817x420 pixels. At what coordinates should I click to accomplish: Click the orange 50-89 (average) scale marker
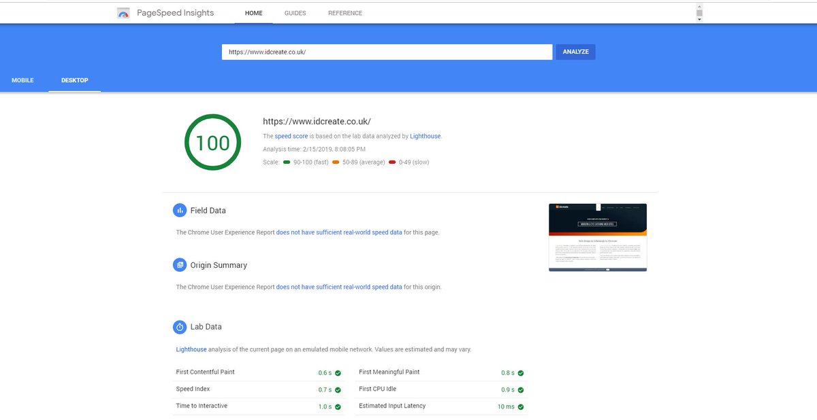(x=336, y=162)
